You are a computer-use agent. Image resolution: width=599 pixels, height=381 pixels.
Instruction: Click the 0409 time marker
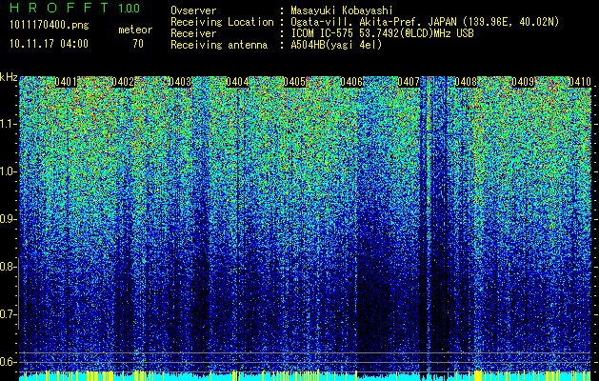(x=523, y=82)
